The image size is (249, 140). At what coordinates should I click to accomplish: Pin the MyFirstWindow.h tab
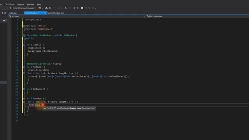pos(42,13)
